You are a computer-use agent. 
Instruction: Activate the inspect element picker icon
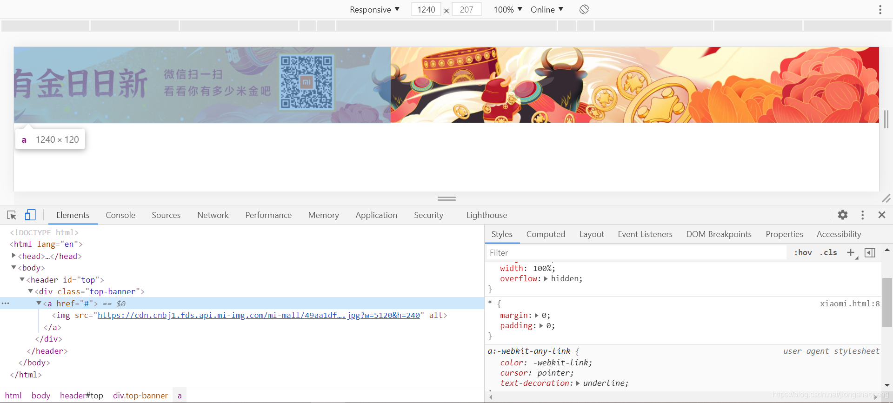click(x=12, y=215)
